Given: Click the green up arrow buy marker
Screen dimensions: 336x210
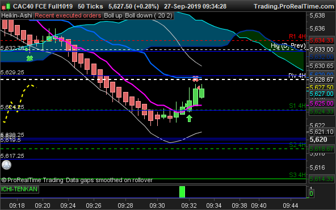Looking at the screenshot, I should [x=189, y=118].
